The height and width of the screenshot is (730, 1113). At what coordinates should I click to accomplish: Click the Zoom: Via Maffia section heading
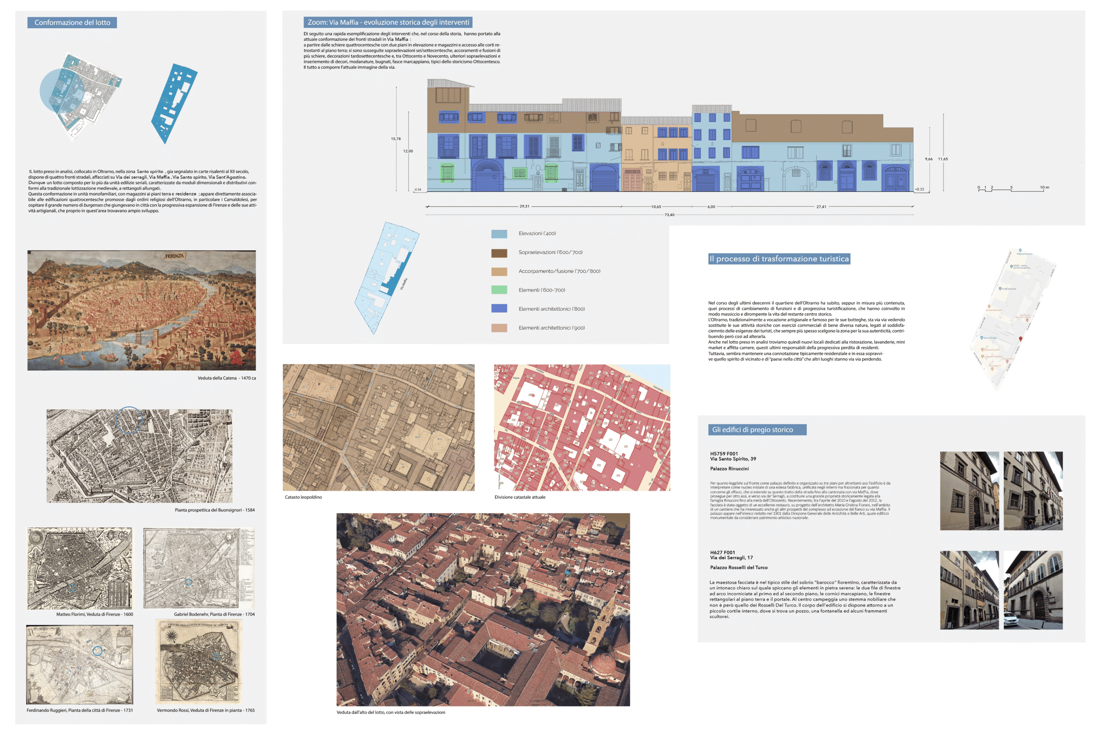click(388, 22)
